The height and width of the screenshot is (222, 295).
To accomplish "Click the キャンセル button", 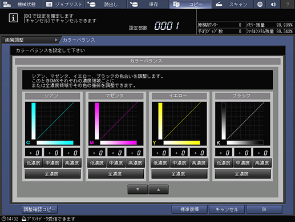I will click(x=227, y=209).
